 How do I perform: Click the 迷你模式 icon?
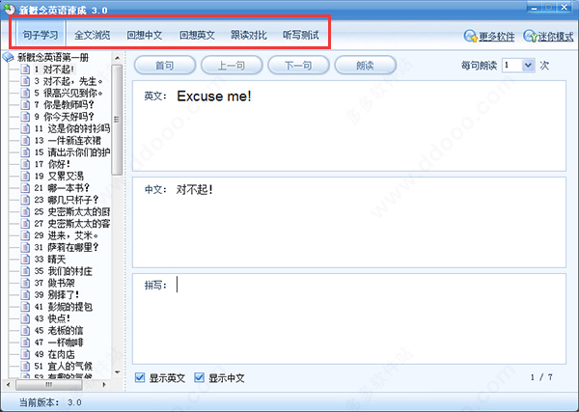(530, 36)
